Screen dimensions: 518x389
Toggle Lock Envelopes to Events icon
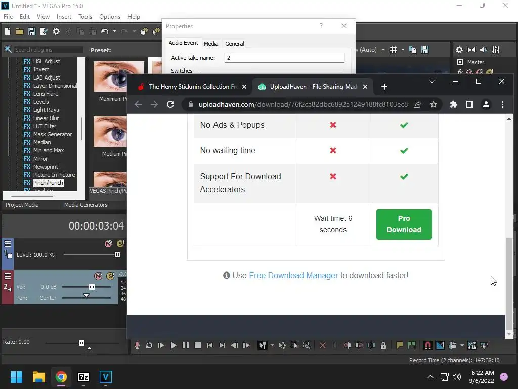(472, 345)
